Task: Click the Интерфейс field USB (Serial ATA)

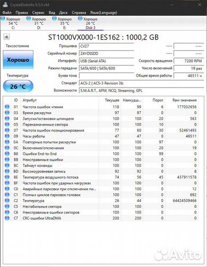Action: click(x=106, y=61)
